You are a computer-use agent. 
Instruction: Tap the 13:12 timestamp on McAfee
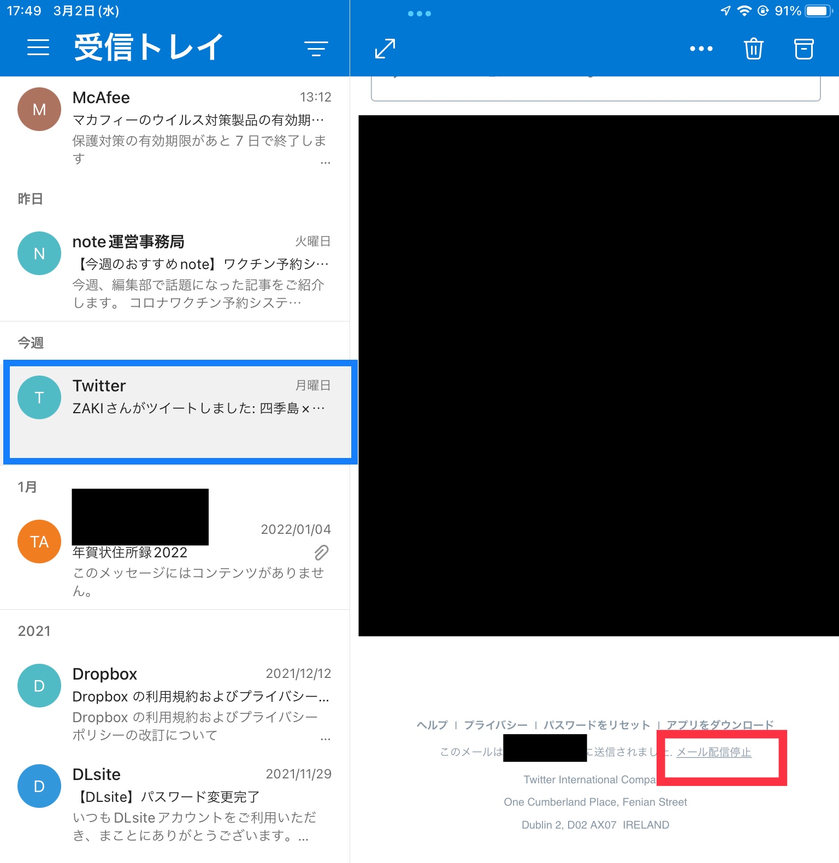click(x=315, y=97)
